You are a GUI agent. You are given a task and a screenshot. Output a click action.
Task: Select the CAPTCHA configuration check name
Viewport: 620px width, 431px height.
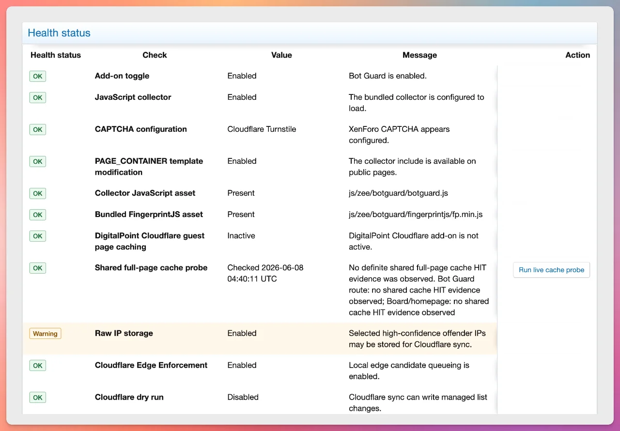click(141, 129)
